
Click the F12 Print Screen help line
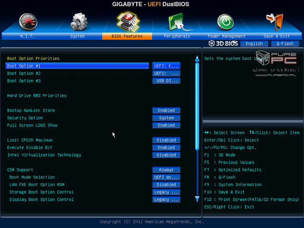point(252,199)
